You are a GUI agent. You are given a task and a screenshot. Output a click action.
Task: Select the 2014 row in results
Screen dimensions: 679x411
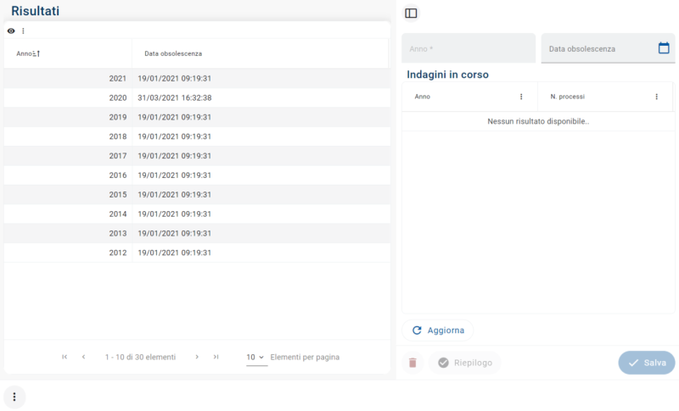point(197,214)
